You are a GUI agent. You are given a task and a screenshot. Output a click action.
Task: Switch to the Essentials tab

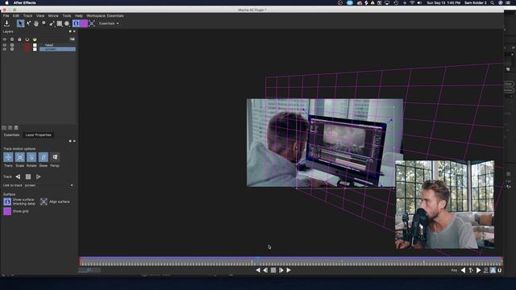click(11, 135)
